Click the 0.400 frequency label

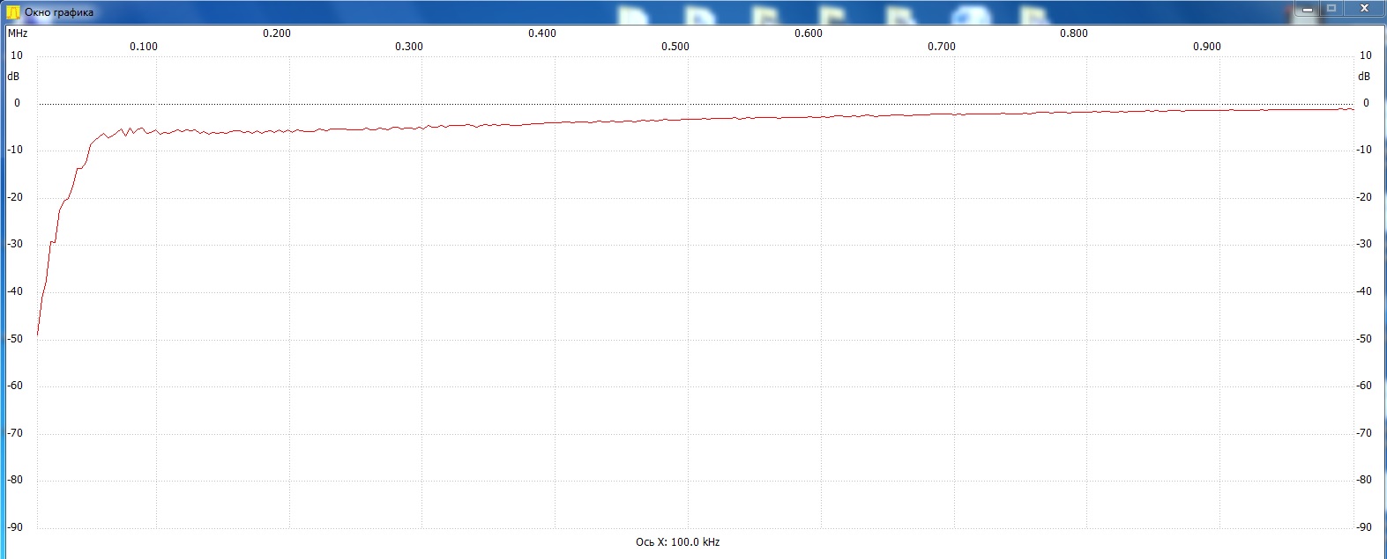pyautogui.click(x=542, y=33)
